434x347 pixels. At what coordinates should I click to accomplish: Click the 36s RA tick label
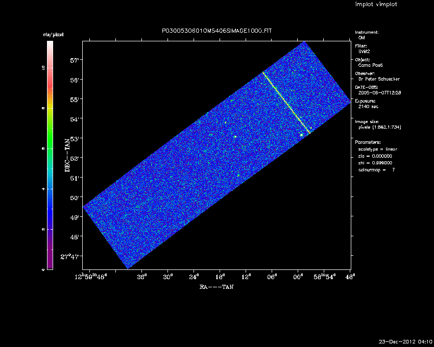(x=141, y=277)
